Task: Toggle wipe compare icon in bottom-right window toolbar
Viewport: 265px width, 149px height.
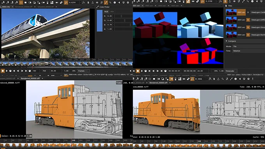Action: [x=171, y=79]
